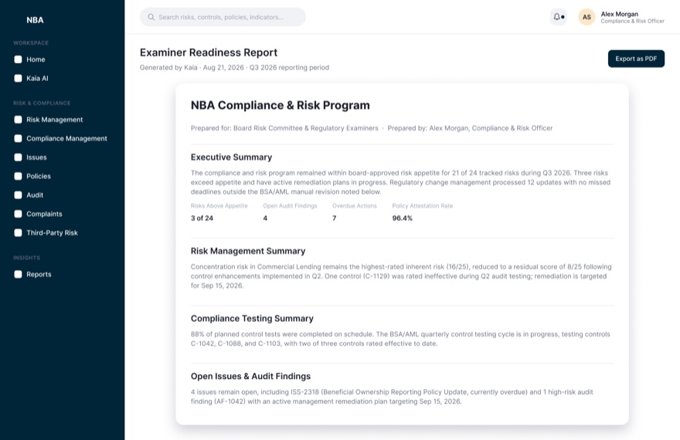Screen dimensions: 680x440
Task: Click the Third-Party Risk sidebar icon
Action: click(19, 232)
